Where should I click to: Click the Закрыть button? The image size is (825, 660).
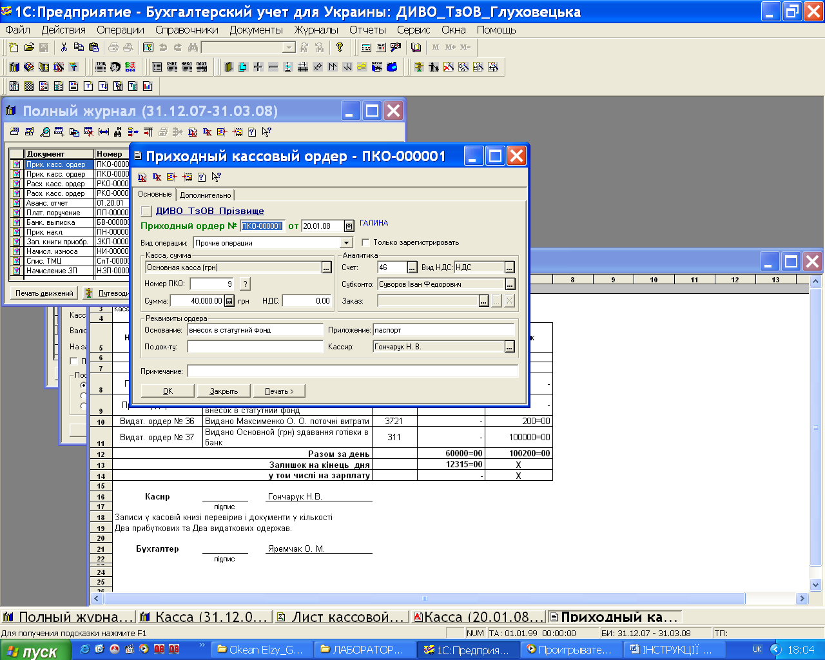click(224, 391)
